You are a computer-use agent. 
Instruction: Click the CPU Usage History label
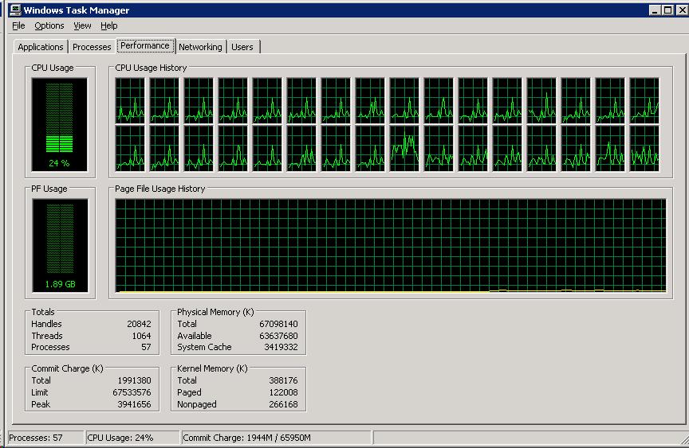(x=151, y=68)
